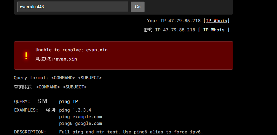This screenshot has width=277, height=135.
Task: Select the 'ping example.com' example
Action: (x=81, y=117)
